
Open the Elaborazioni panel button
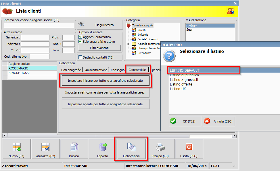(x=131, y=149)
